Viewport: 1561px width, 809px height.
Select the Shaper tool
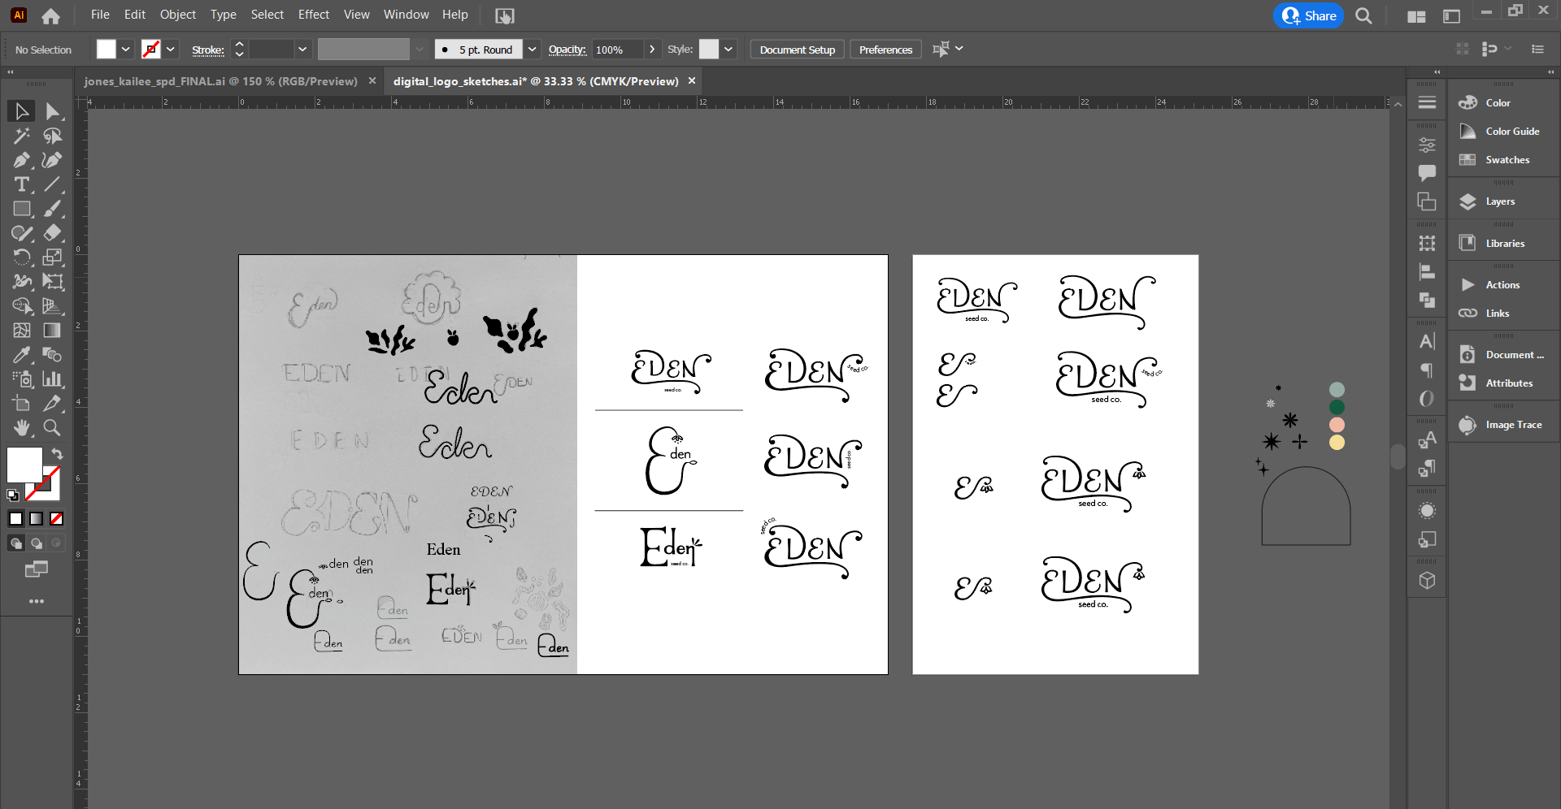click(x=22, y=233)
